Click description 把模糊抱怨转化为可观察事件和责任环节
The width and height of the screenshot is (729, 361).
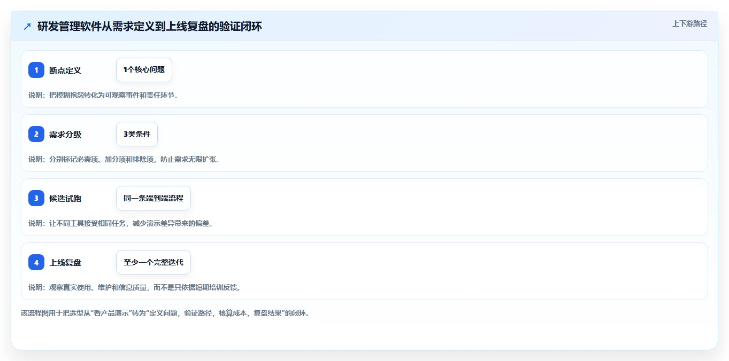pos(113,95)
